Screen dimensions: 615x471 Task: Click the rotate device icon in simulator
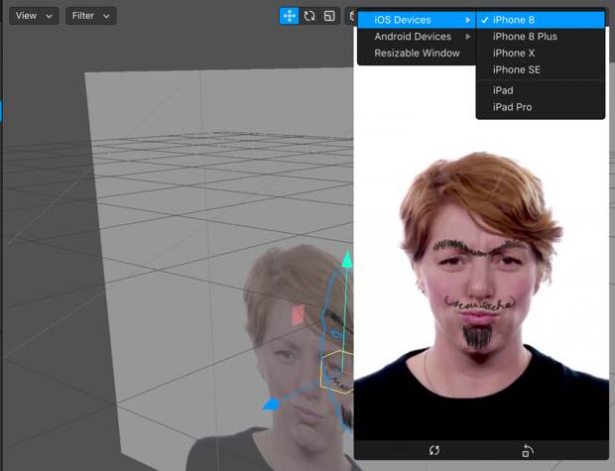pyautogui.click(x=528, y=450)
